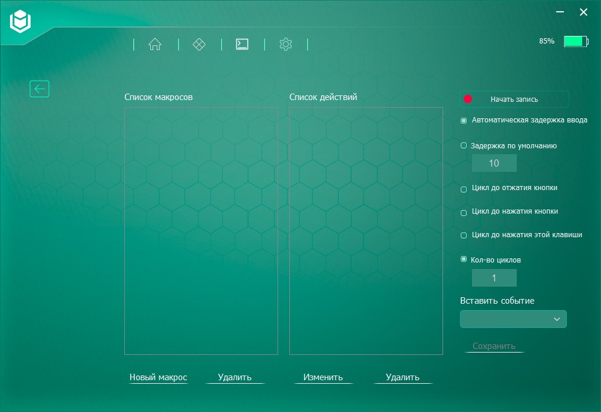Click Изменить under the action list
601x412 pixels.
pos(323,377)
